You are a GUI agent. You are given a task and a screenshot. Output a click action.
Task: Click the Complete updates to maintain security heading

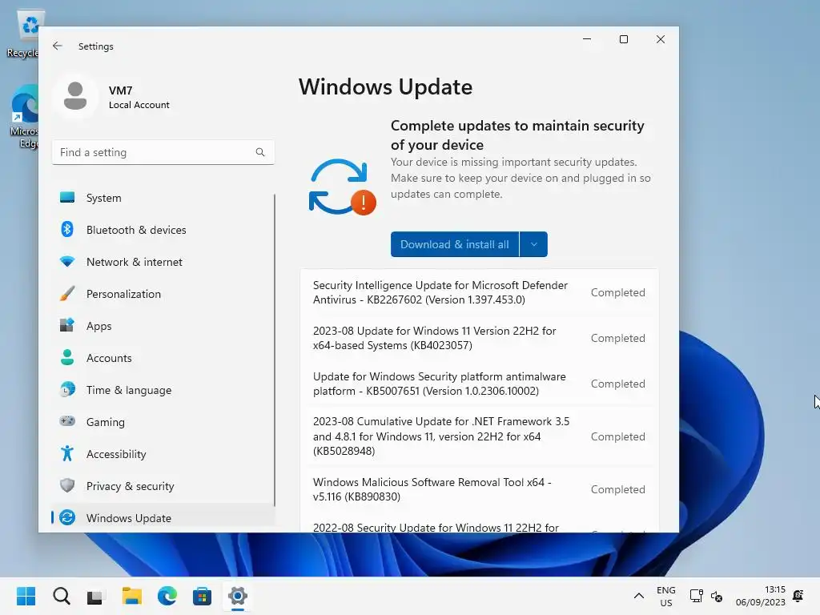click(x=517, y=135)
